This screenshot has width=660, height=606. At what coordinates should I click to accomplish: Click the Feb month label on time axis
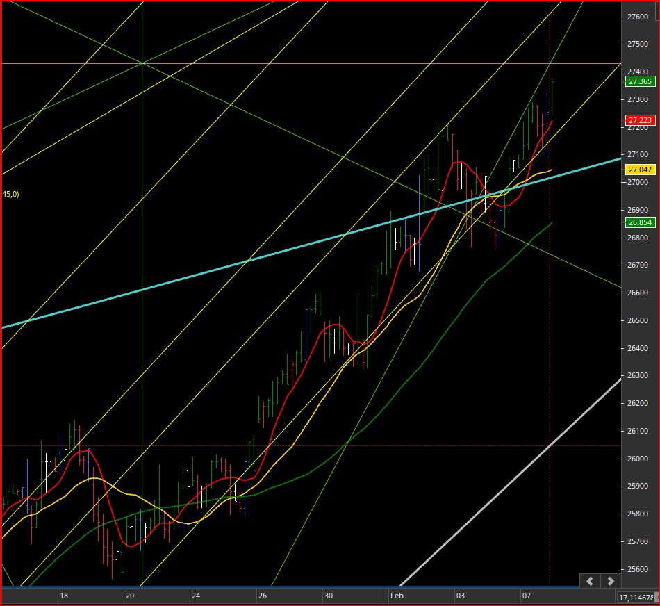tap(397, 596)
